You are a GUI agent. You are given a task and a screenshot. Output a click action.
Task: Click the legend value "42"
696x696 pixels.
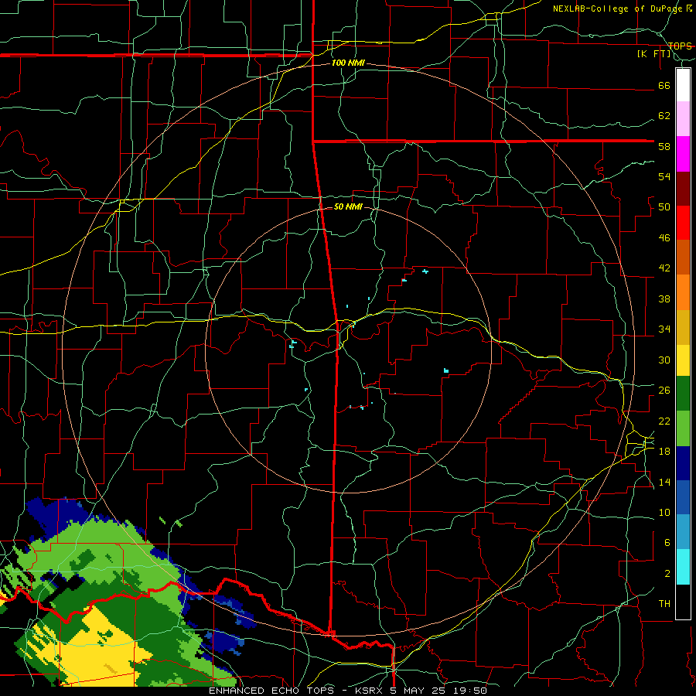tap(664, 268)
